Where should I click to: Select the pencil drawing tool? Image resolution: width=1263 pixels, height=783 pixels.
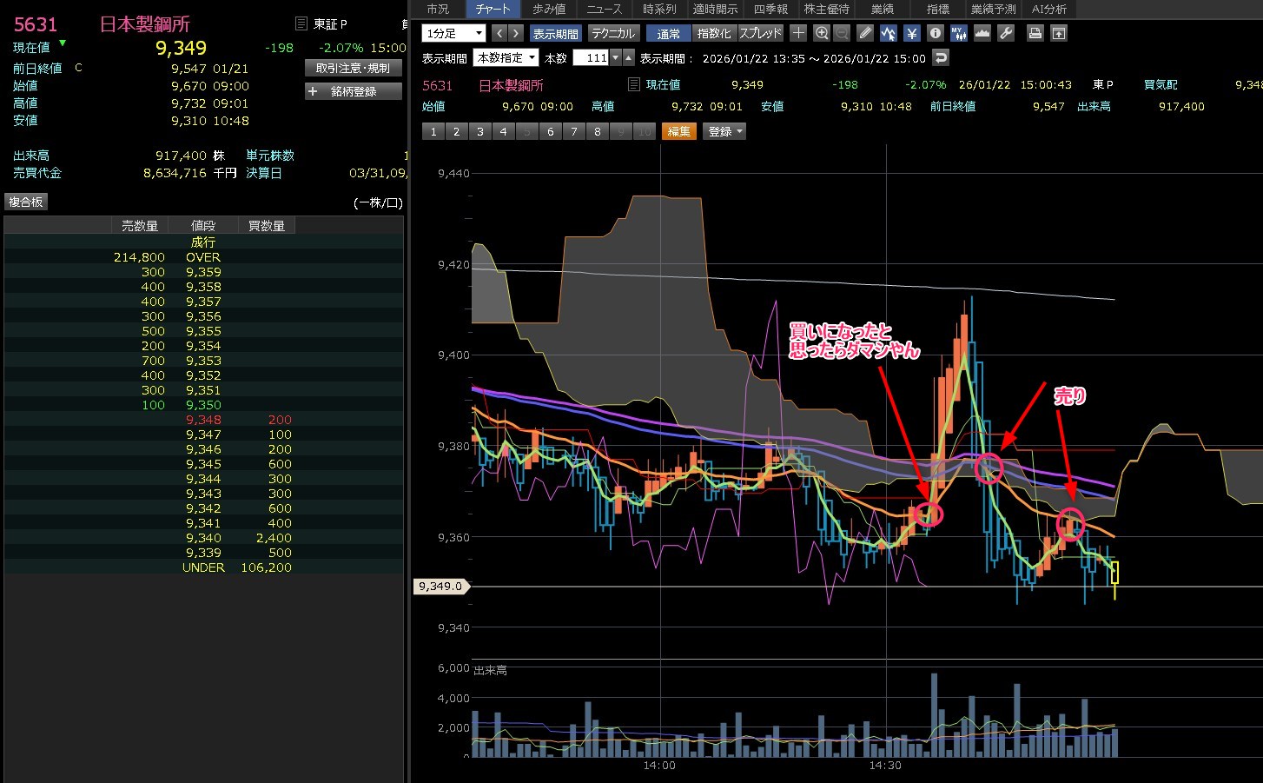pos(865,33)
